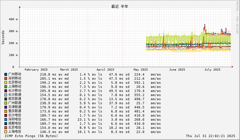Click the 200 m y-axis tick label

tap(13, 43)
